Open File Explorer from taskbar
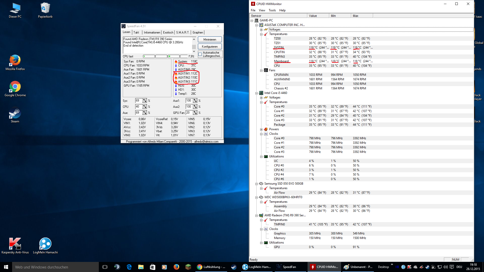The height and width of the screenshot is (272, 484). [x=141, y=267]
